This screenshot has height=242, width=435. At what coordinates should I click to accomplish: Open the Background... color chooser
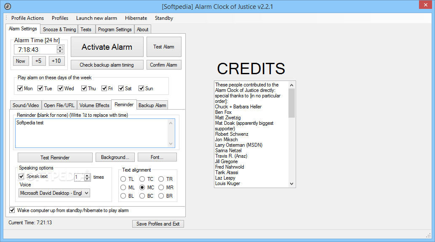(x=115, y=157)
